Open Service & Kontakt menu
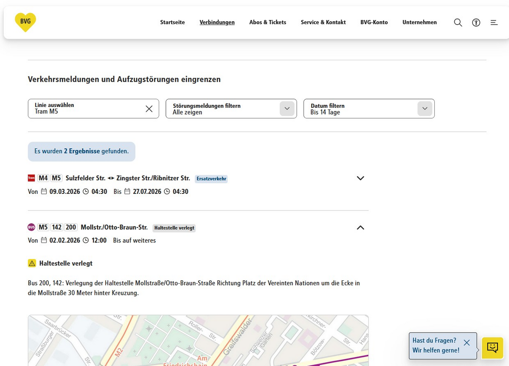The width and height of the screenshot is (509, 366). tap(323, 22)
